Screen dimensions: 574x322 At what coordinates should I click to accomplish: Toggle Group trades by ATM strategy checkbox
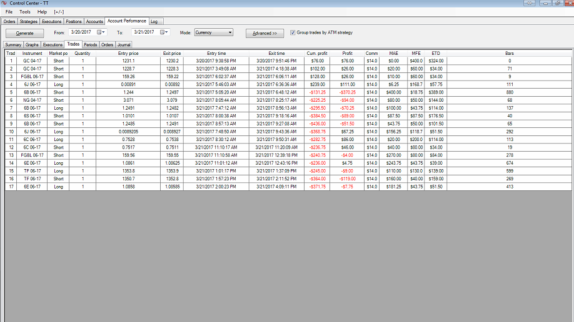tap(293, 32)
